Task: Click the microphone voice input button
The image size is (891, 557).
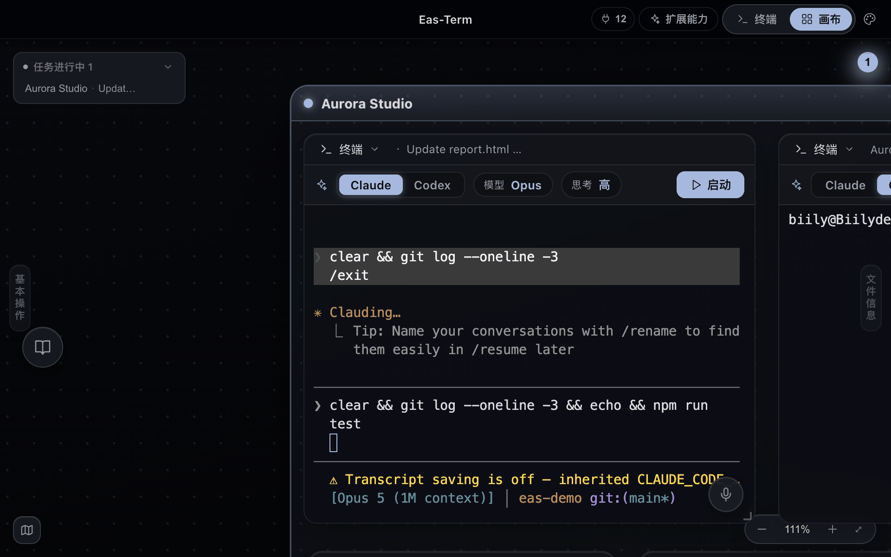Action: tap(726, 494)
